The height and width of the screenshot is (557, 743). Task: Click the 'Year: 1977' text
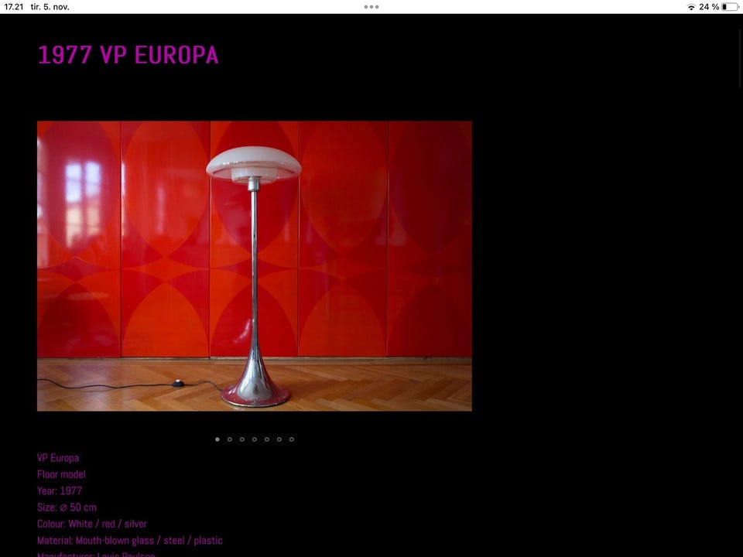click(x=60, y=490)
